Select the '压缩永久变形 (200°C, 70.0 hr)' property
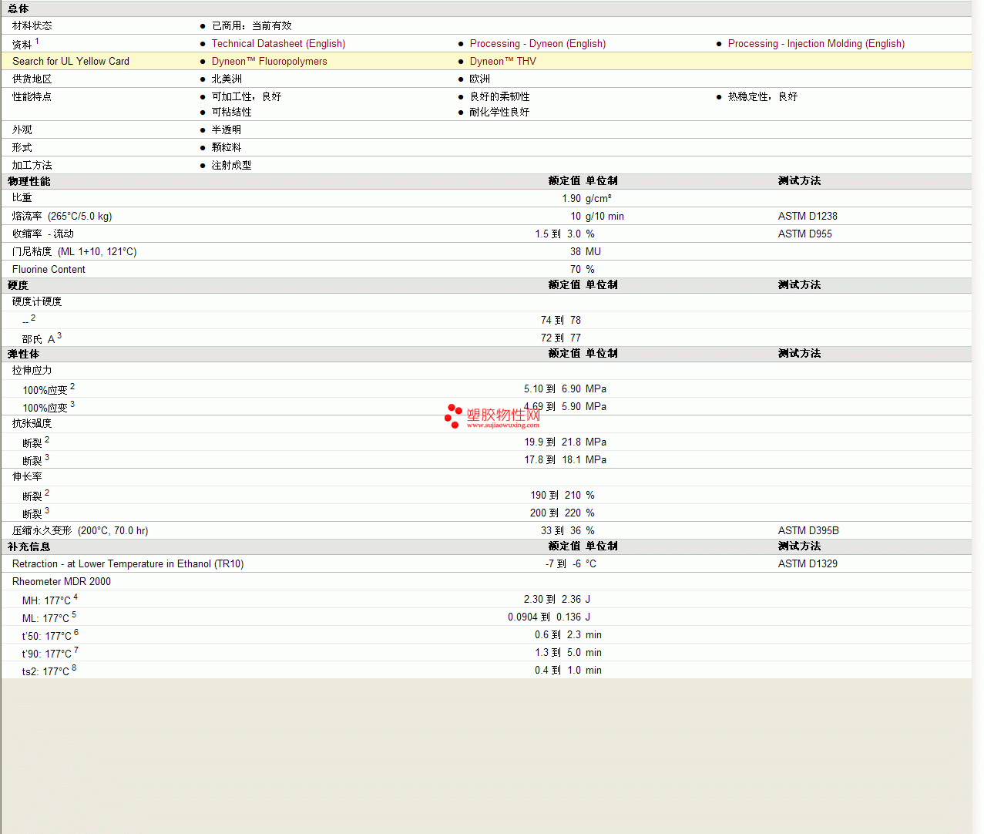 click(80, 531)
